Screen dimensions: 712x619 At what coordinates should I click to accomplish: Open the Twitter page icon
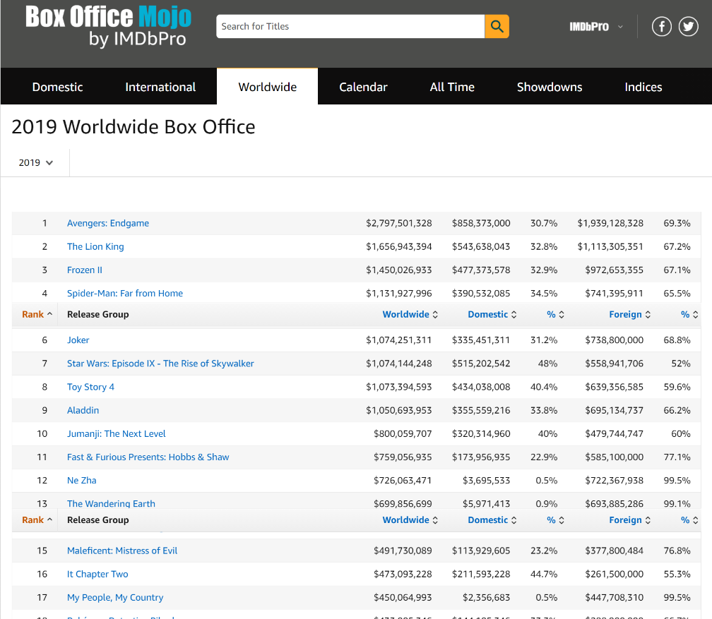click(x=689, y=26)
